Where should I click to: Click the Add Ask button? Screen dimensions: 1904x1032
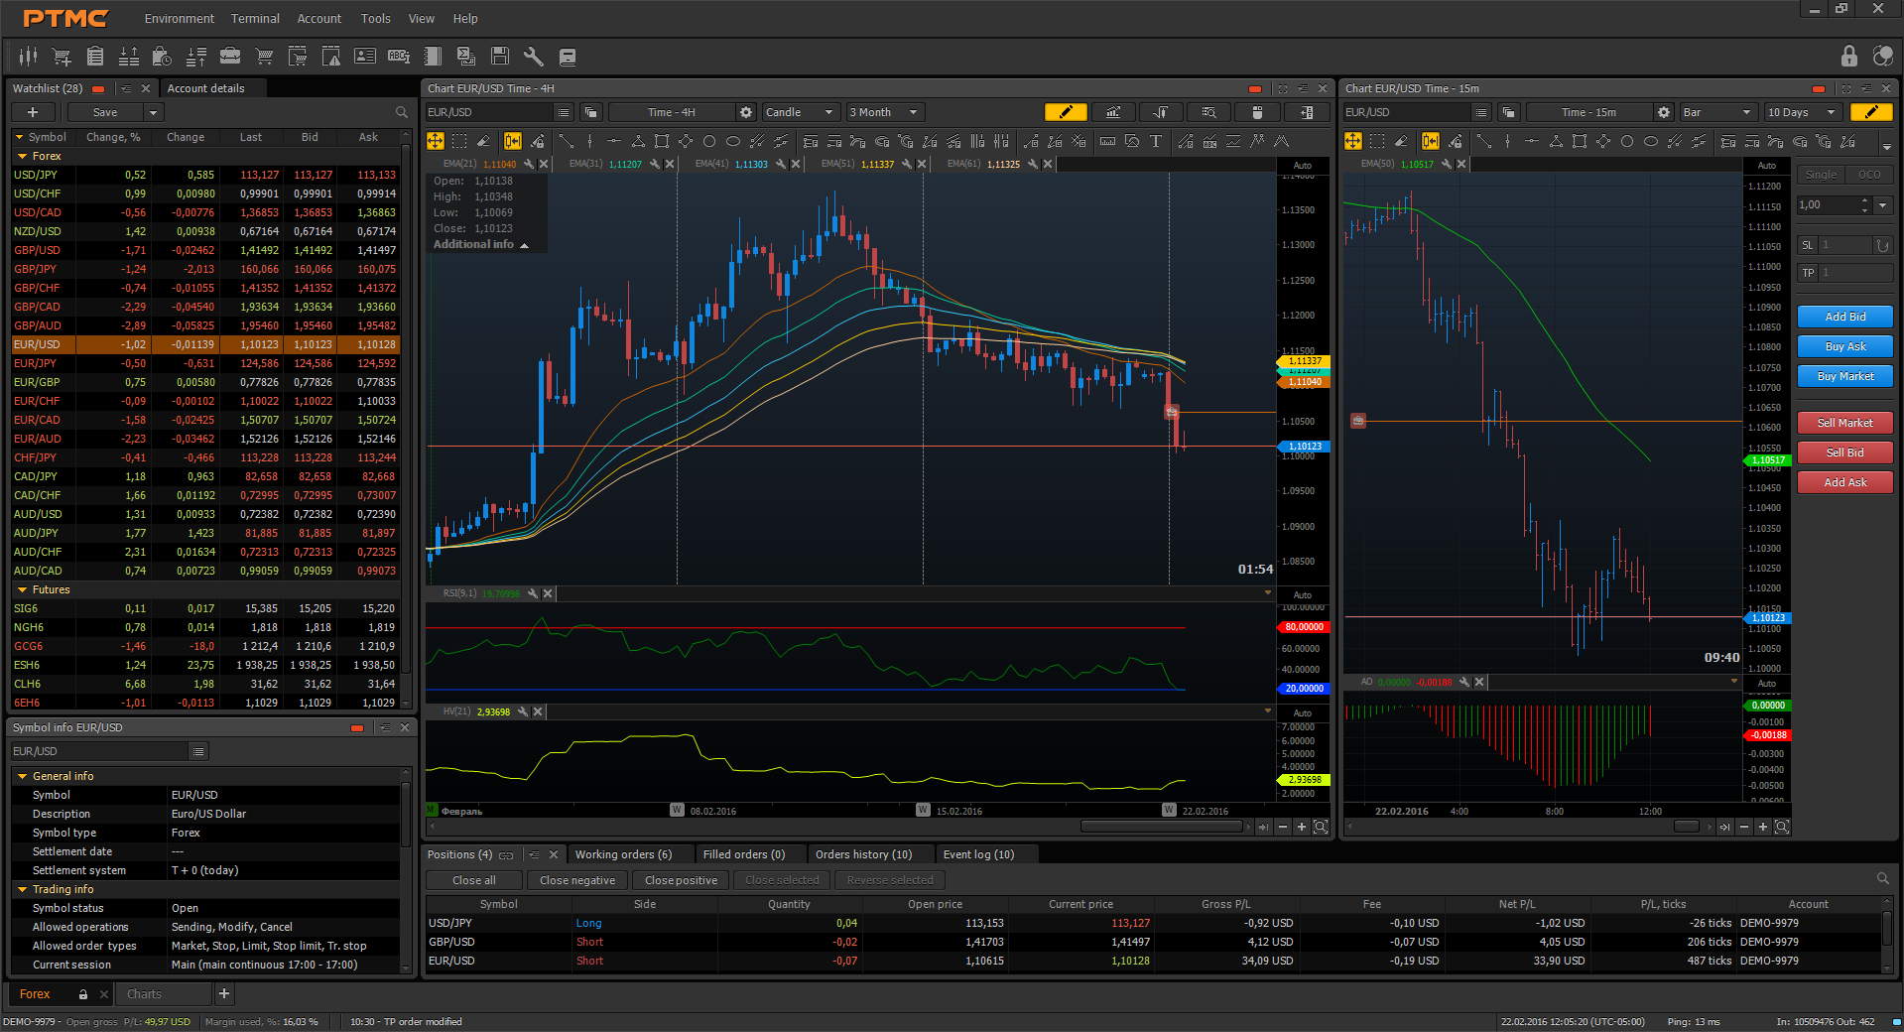coord(1845,482)
